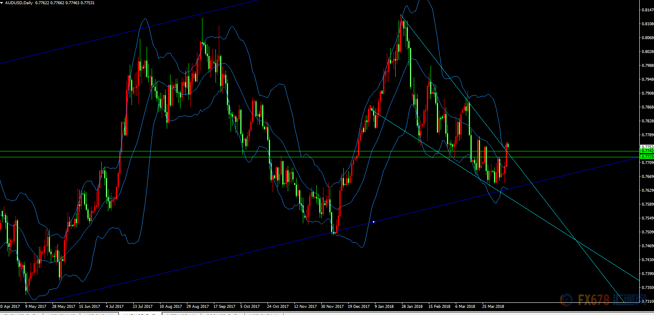The image size is (654, 315).
Task: Click the white anchor point on lower channel line
Action: 373,222
